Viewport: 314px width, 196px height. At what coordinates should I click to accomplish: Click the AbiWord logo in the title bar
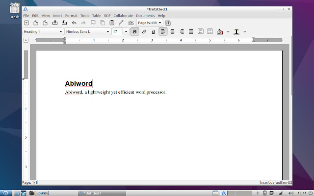26,9
